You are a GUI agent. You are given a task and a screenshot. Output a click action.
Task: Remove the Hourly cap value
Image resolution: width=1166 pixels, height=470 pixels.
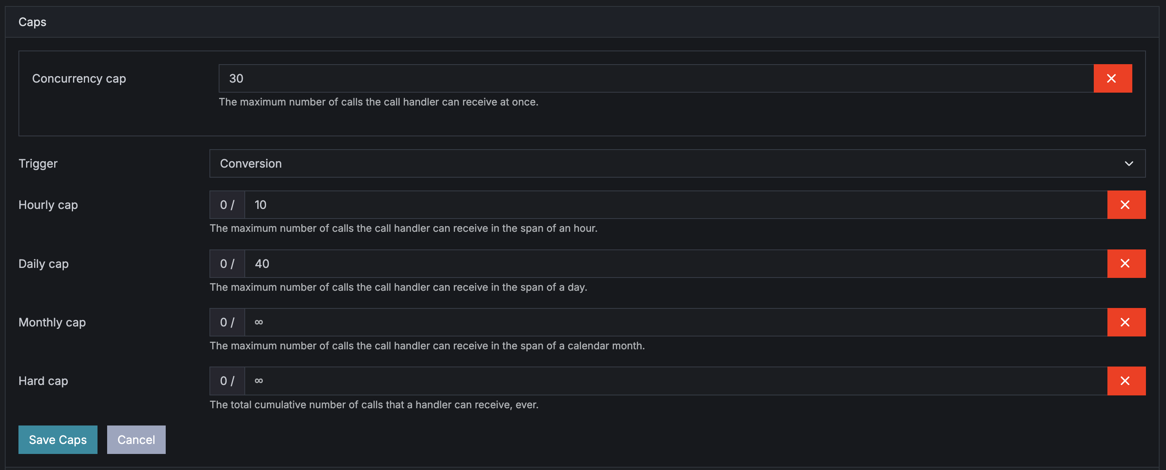coord(1126,205)
